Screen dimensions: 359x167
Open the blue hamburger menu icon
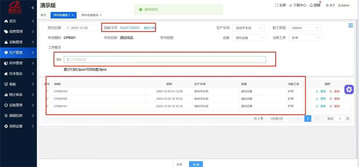point(350,26)
